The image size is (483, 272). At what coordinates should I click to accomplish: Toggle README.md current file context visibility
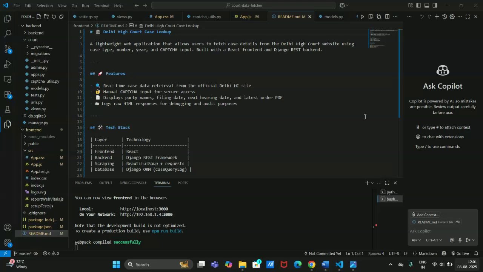pos(458,222)
